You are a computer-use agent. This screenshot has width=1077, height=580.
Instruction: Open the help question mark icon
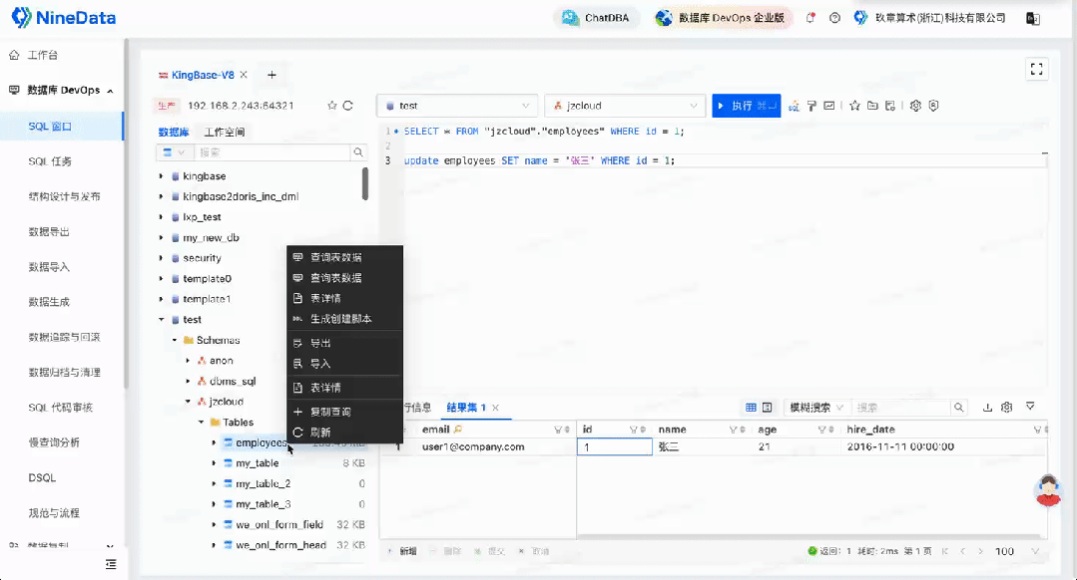(x=834, y=18)
